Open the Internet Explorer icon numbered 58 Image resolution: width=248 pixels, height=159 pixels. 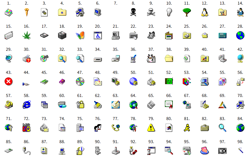(27, 105)
